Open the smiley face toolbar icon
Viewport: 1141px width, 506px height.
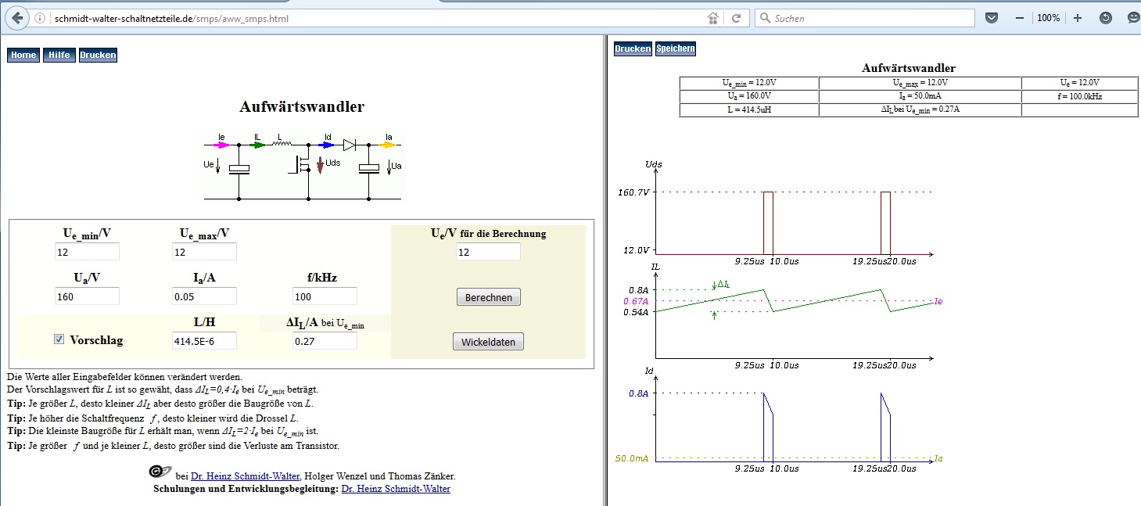1134,18
